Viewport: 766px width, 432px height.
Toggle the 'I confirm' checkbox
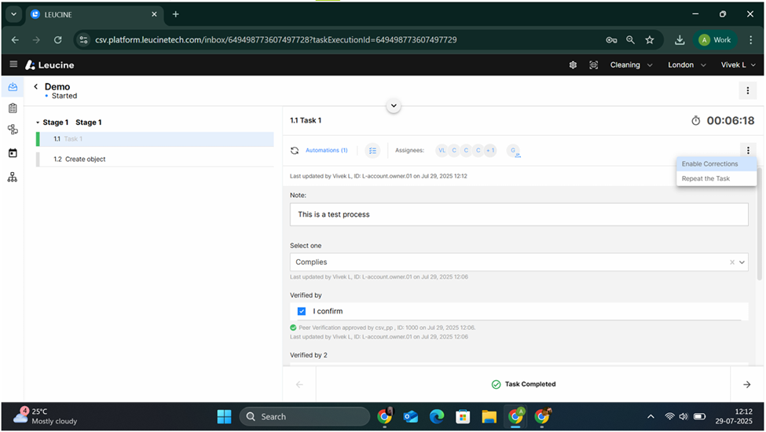click(302, 311)
